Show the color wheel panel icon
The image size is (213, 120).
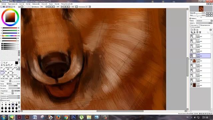1,7
